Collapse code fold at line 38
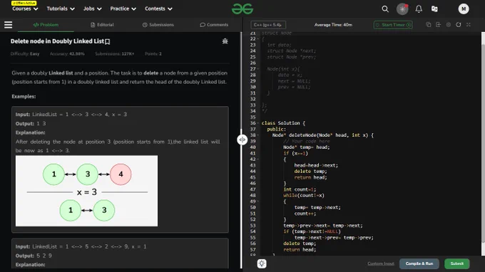Image resolution: width=485 pixels, height=272 pixels. point(258,135)
